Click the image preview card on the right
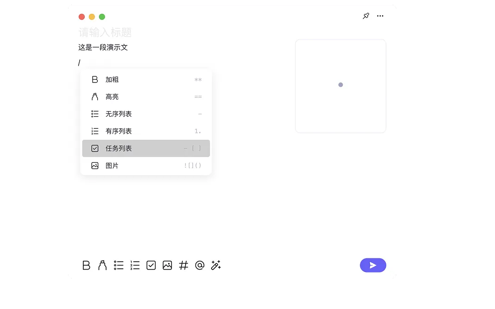 pos(341,86)
